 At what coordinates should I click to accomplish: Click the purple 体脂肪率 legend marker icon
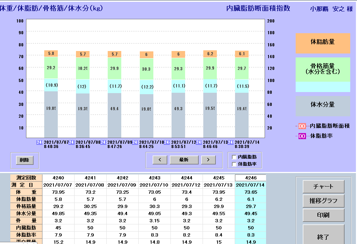pos(302,136)
